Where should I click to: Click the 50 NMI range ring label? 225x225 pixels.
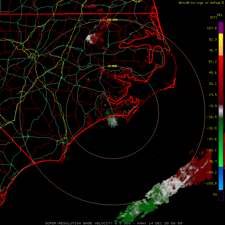[x=112, y=66]
